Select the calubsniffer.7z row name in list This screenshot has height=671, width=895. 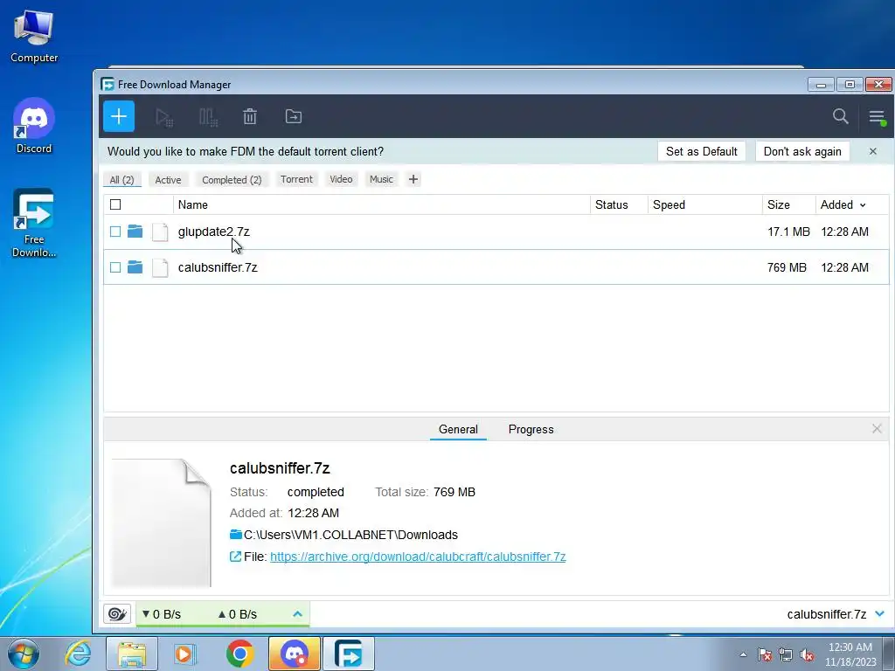[x=218, y=267]
